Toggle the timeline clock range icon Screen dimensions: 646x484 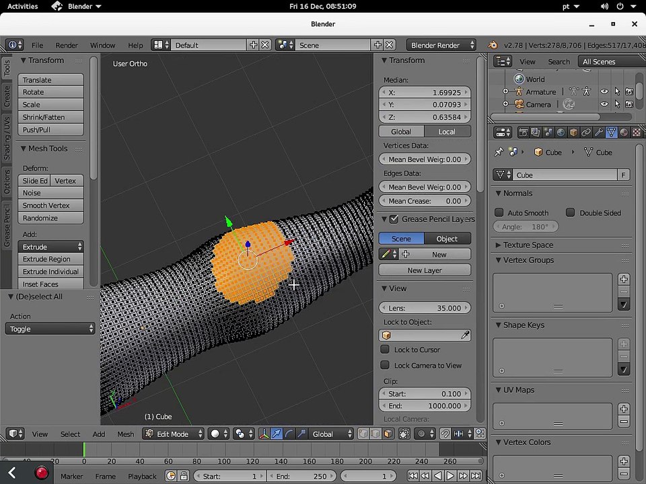[171, 476]
